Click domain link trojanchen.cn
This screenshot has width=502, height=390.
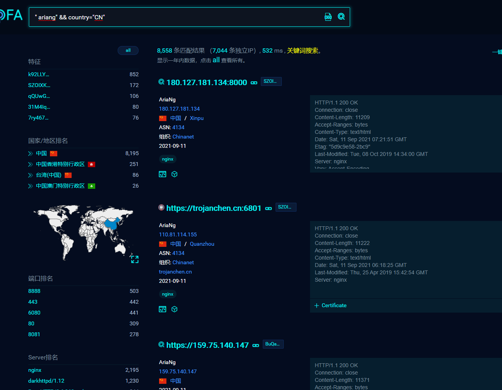pyautogui.click(x=175, y=272)
